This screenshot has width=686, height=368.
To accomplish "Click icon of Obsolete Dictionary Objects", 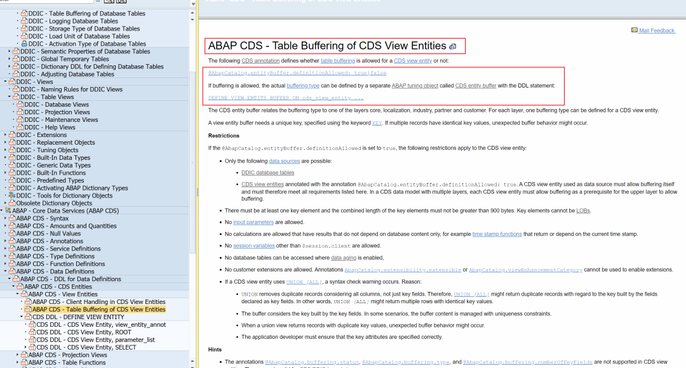I will pyautogui.click(x=12, y=203).
